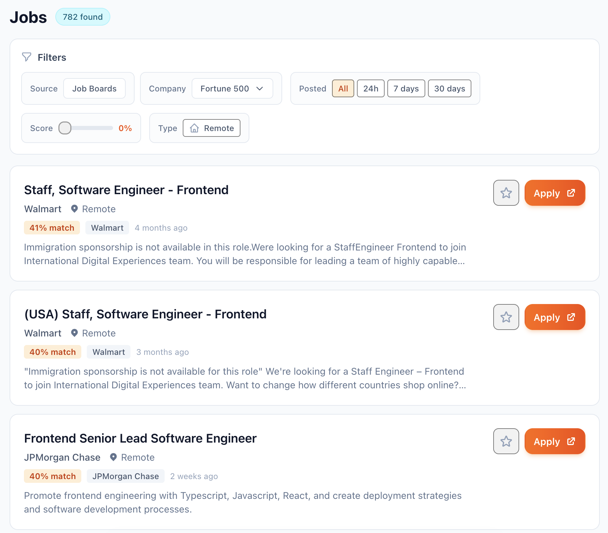Click the 782 found badge
The image size is (608, 533).
83,17
